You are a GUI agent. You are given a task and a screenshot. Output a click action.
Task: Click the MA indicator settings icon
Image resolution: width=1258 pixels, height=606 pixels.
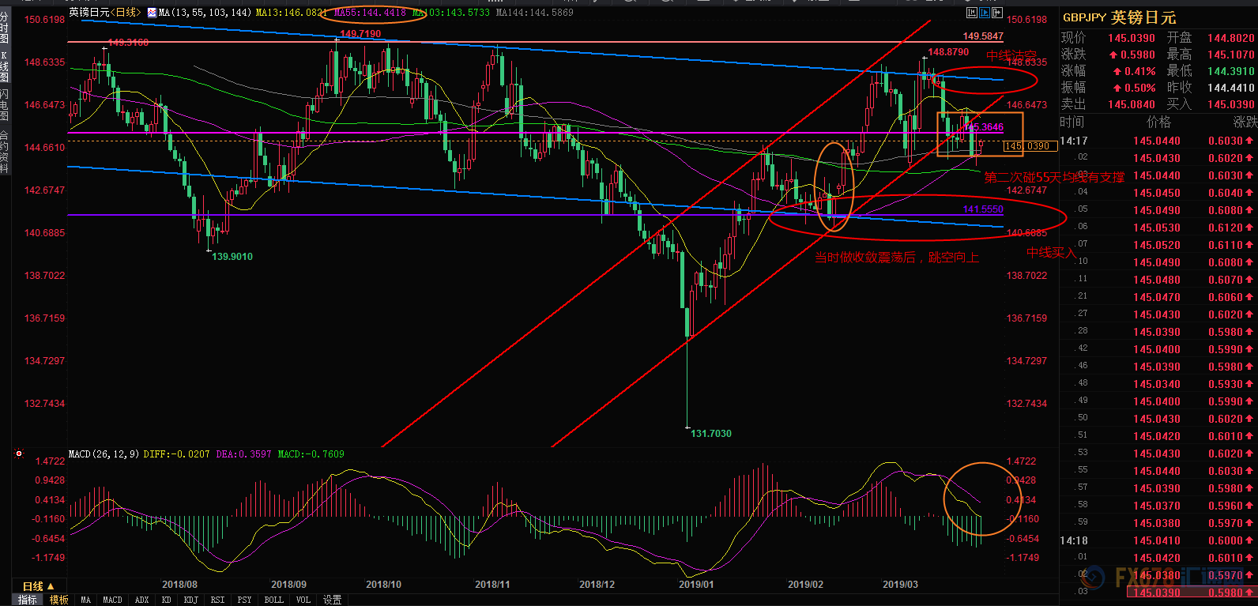tap(152, 13)
